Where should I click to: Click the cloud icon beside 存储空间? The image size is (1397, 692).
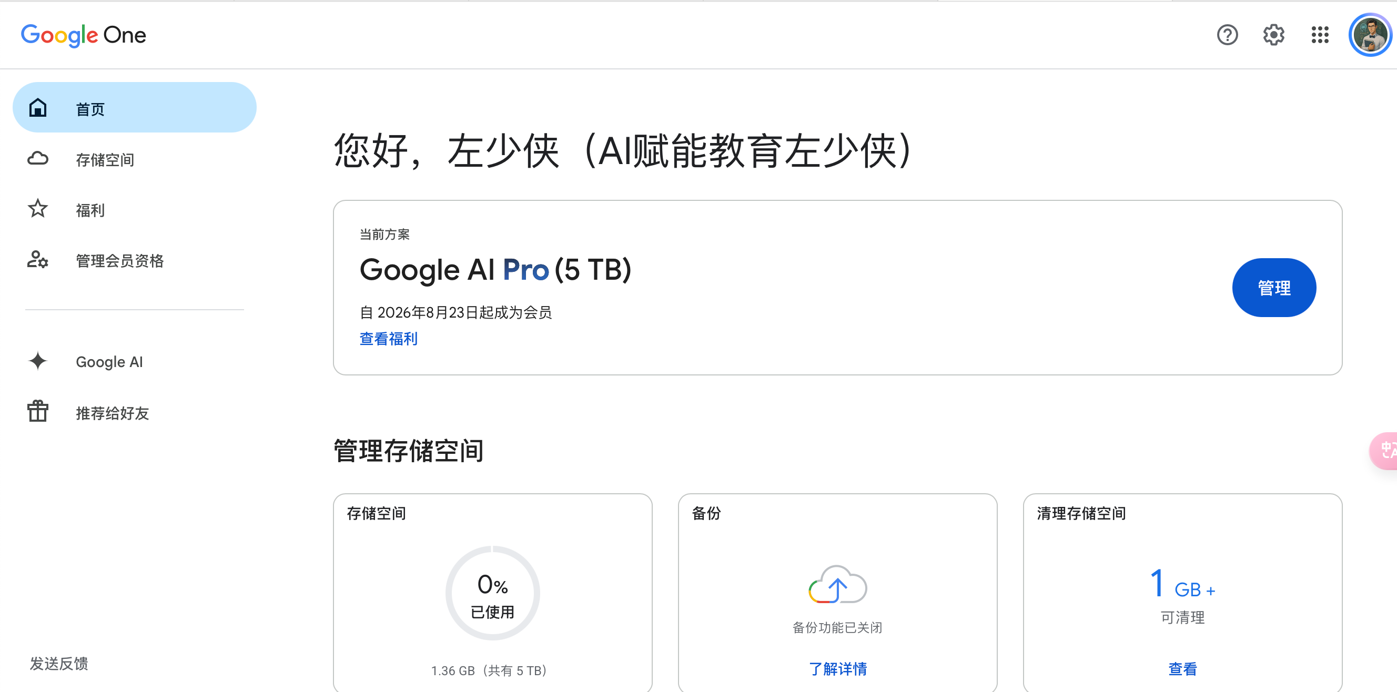click(37, 159)
